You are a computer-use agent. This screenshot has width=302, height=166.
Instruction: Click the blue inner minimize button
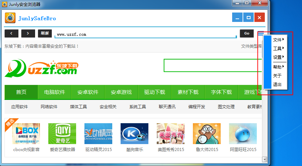(x=237, y=17)
